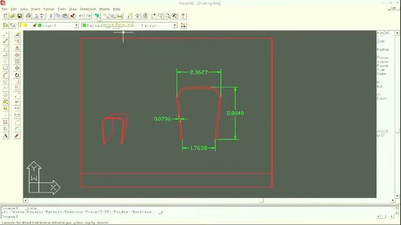Open the Modify menu

tap(105, 9)
